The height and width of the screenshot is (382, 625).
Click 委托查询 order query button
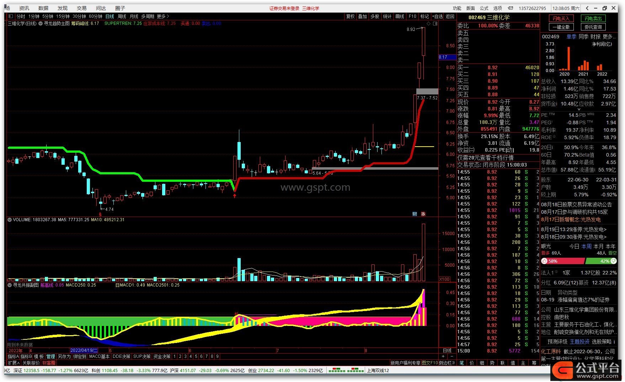(x=593, y=27)
